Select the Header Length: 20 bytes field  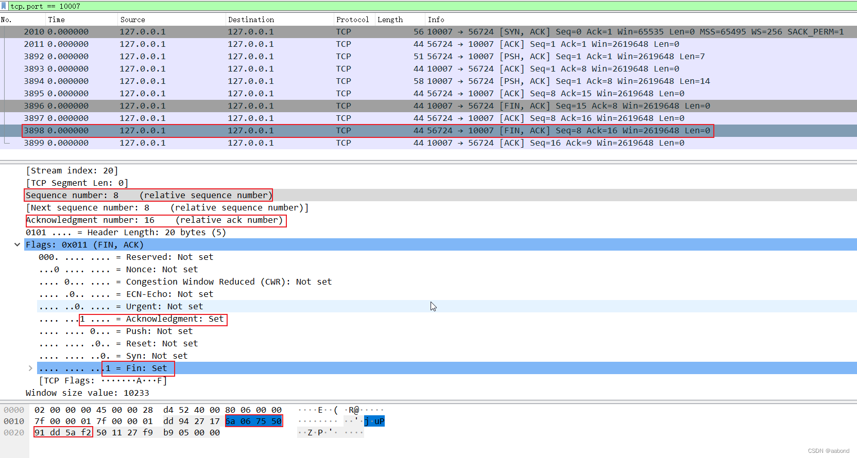[x=126, y=233]
